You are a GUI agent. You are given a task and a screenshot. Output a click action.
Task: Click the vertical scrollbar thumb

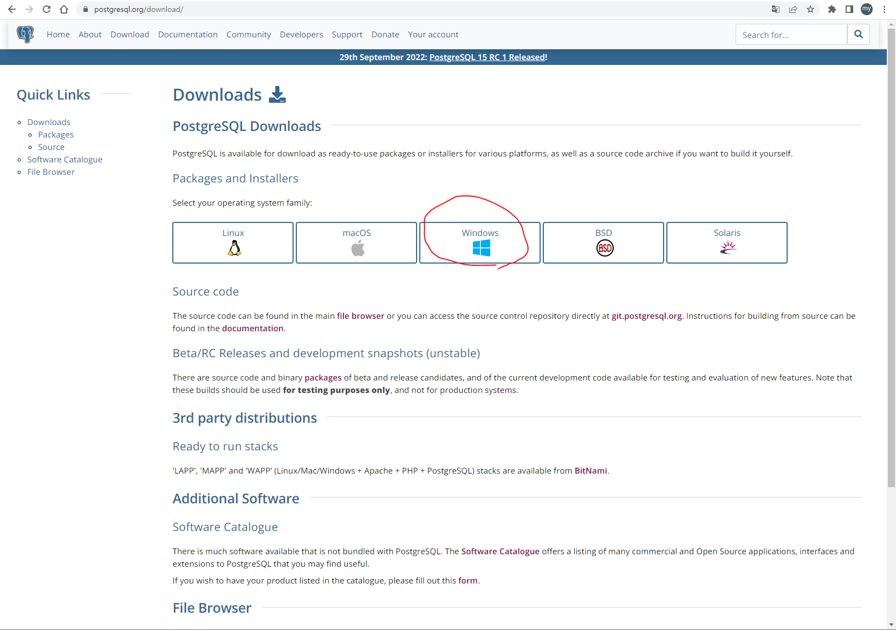[x=891, y=257]
